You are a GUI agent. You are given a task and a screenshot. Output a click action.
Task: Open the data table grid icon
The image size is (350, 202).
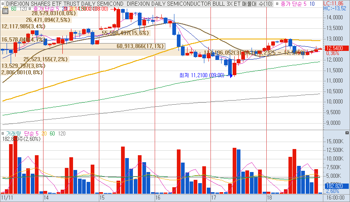(x=5, y=11)
